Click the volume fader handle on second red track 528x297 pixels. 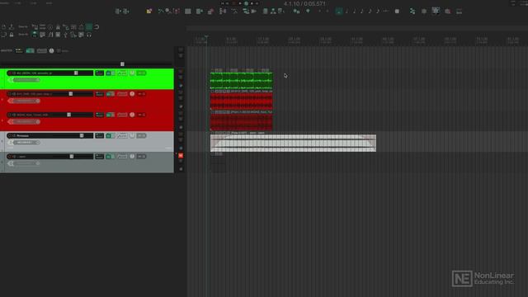tap(69, 115)
